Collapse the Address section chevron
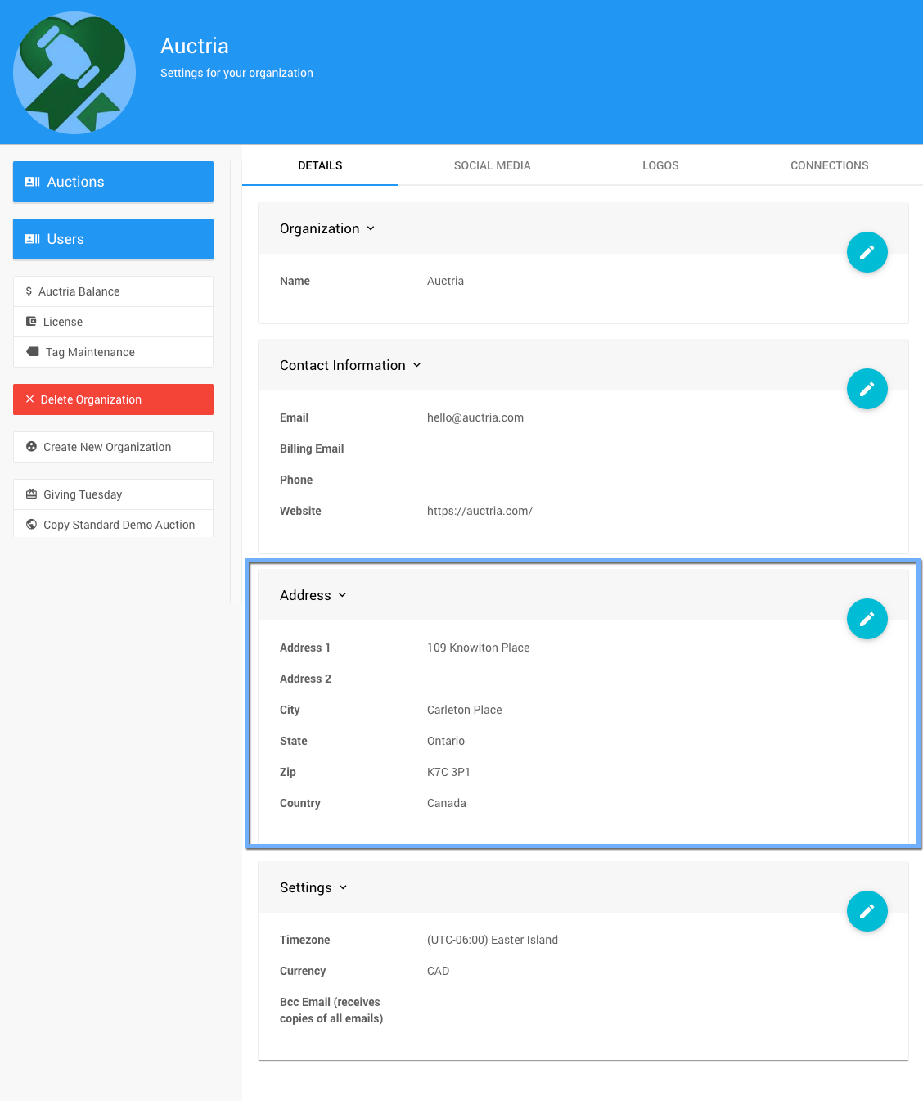This screenshot has height=1101, width=923. [342, 595]
